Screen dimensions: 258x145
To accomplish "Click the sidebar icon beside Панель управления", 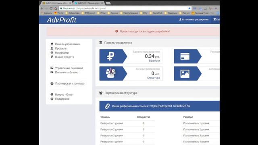I will pos(52,44).
